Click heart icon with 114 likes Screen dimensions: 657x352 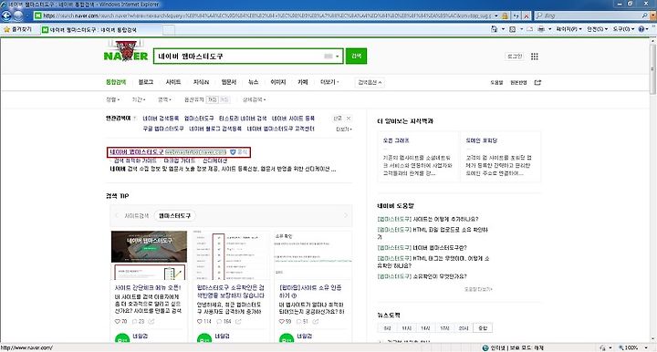coord(200,321)
